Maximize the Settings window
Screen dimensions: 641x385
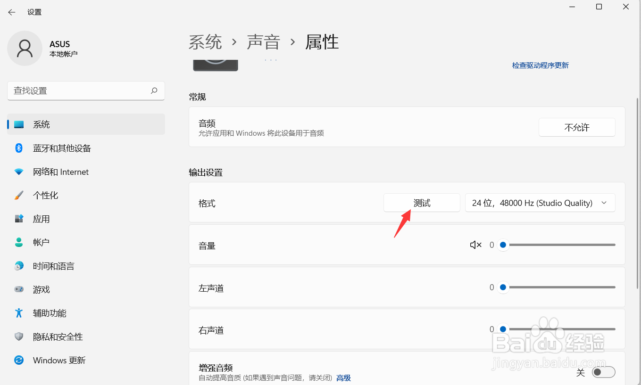pos(599,7)
